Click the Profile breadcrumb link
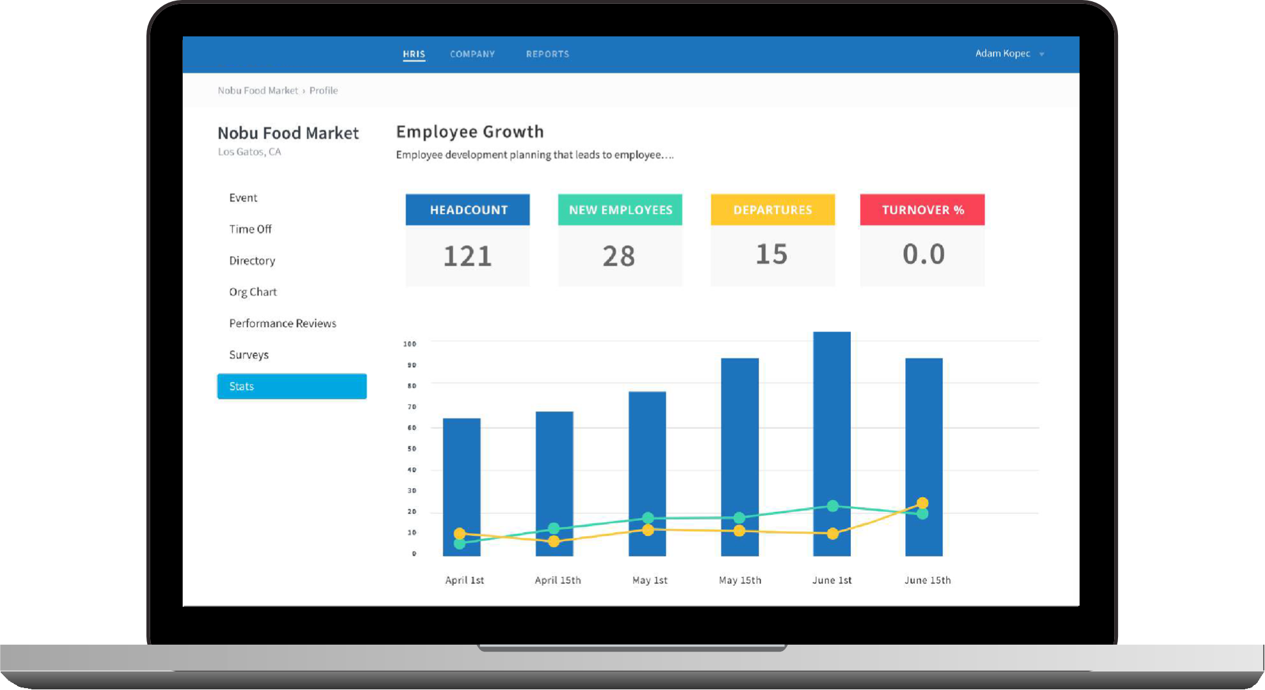This screenshot has height=690, width=1265. point(323,91)
